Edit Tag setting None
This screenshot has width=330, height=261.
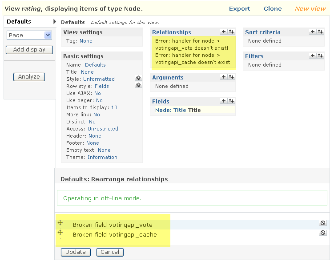[86, 41]
